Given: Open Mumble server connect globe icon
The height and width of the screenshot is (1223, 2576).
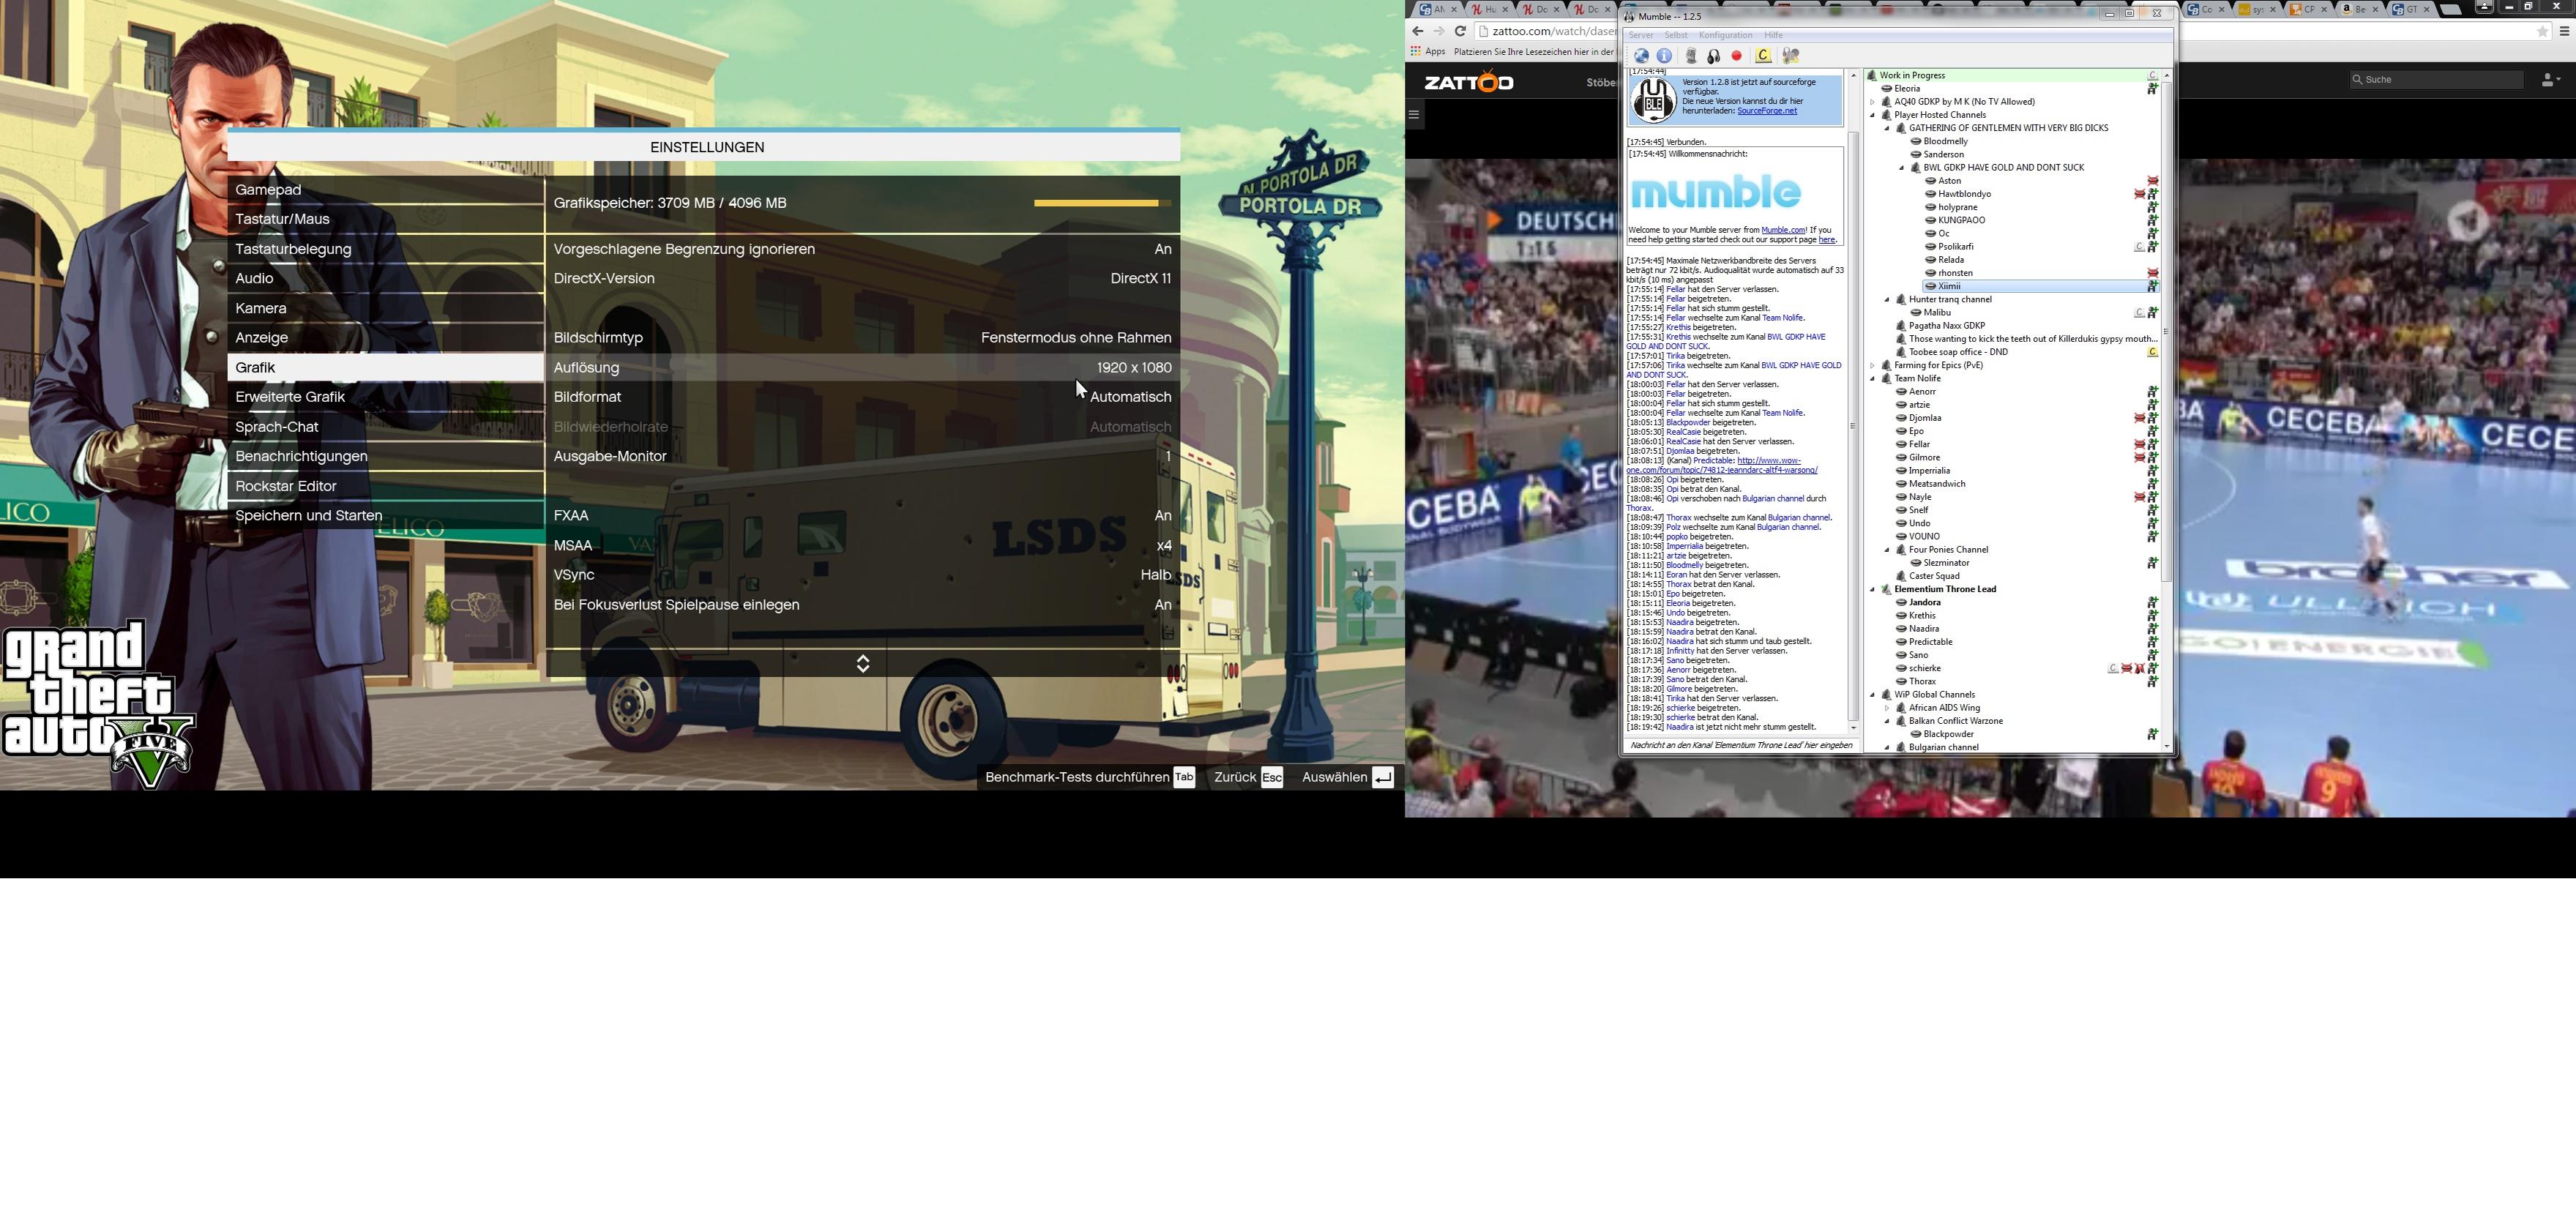Looking at the screenshot, I should coord(1641,56).
